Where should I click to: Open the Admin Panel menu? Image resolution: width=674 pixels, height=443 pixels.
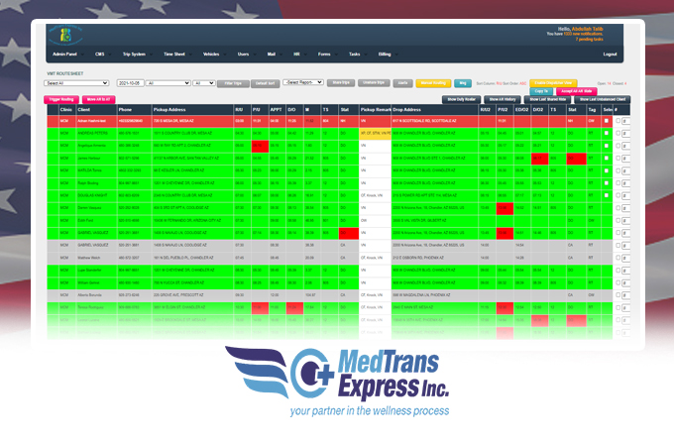(64, 55)
